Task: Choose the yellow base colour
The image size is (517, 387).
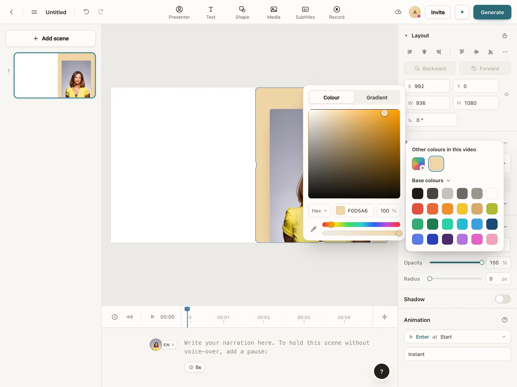Action: coord(462,209)
